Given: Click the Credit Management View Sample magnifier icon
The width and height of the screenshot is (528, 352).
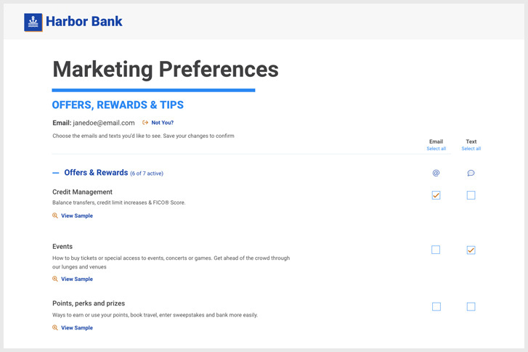Looking at the screenshot, I should (x=55, y=216).
